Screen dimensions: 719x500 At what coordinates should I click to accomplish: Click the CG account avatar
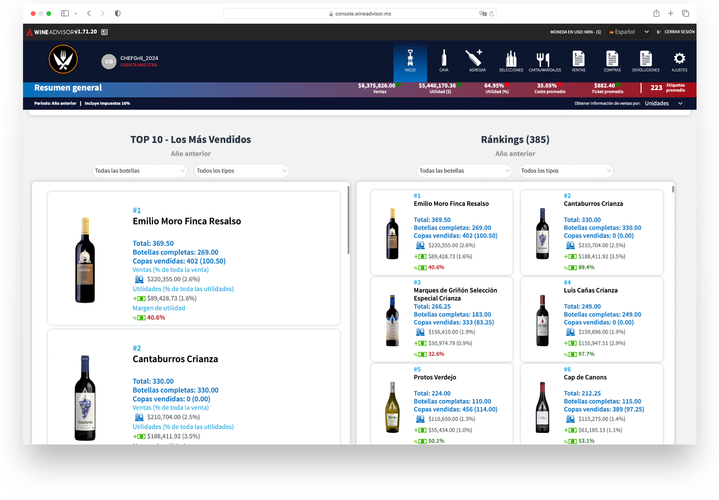point(109,61)
